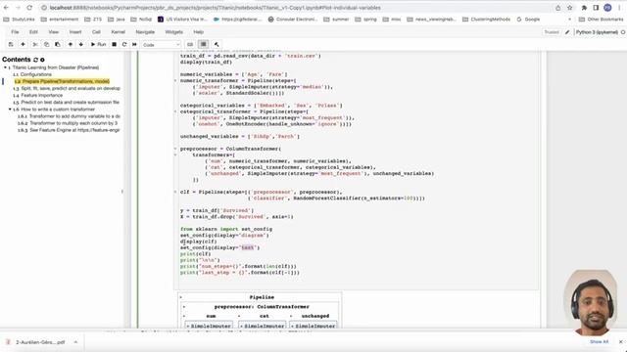The height and width of the screenshot is (352, 627).
Task: Reload the browser page
Action: 29,8
